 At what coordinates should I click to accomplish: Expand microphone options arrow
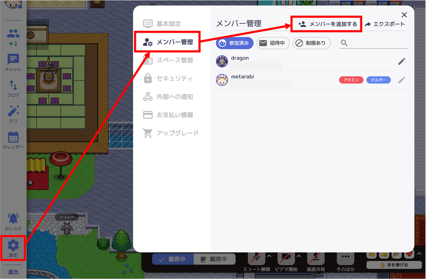(269, 256)
